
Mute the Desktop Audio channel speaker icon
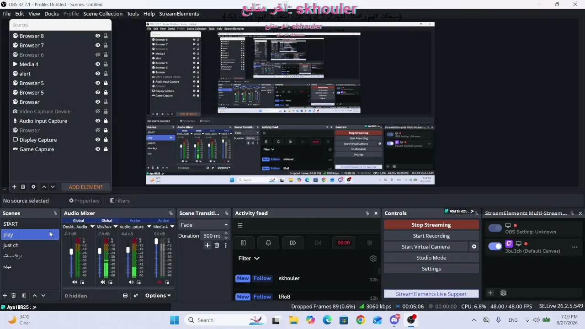pos(74,282)
